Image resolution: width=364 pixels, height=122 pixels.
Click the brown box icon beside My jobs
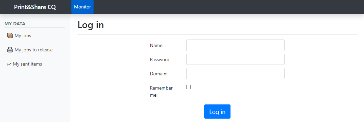point(10,35)
